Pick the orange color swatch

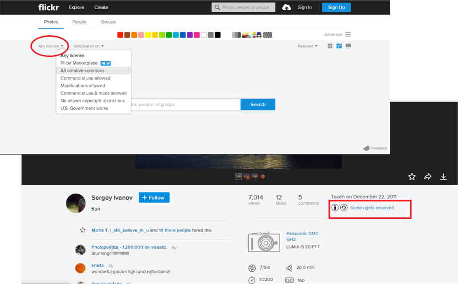coord(134,35)
